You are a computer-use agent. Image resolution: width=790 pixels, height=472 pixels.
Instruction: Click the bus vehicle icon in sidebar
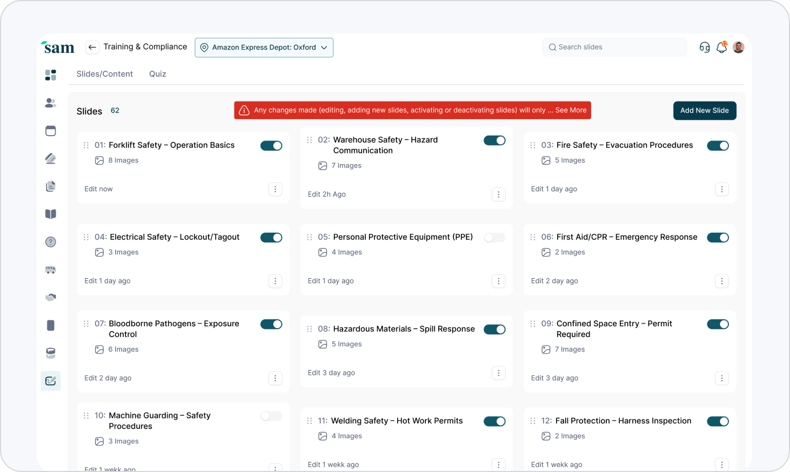pyautogui.click(x=51, y=270)
